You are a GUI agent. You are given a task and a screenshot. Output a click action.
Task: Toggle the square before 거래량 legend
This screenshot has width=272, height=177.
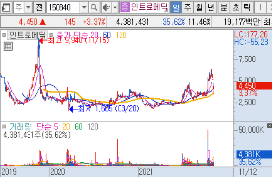pos(4,127)
